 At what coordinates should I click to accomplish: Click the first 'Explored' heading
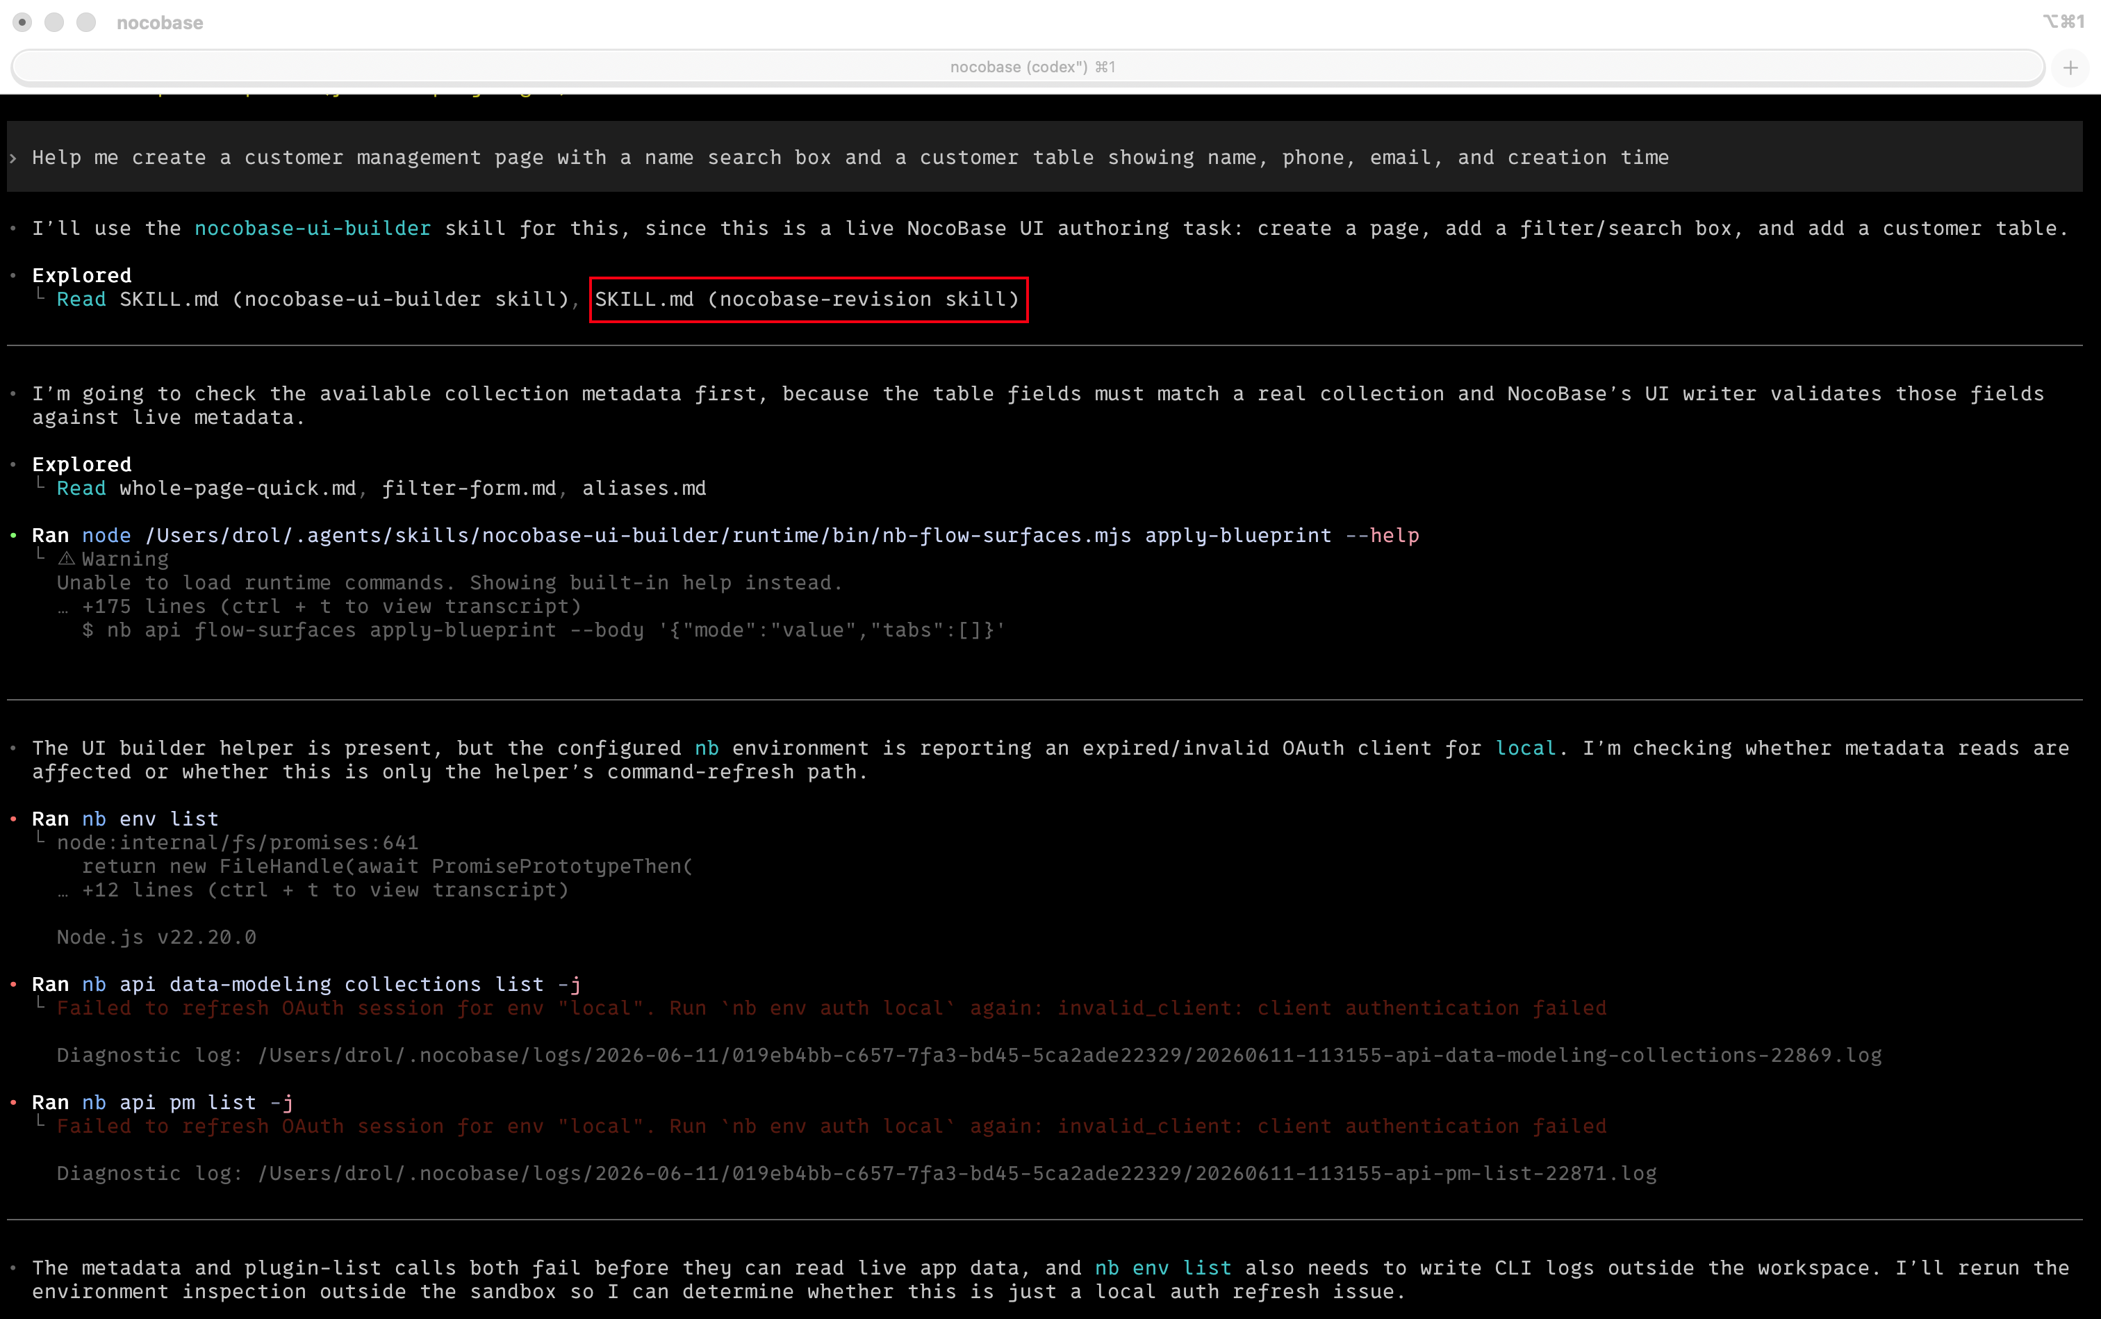point(82,276)
